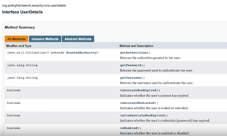The height and width of the screenshot is (136, 227).
Task: Click 'Indicates whether the user's credentials (password)' description
Action: pos(165,121)
